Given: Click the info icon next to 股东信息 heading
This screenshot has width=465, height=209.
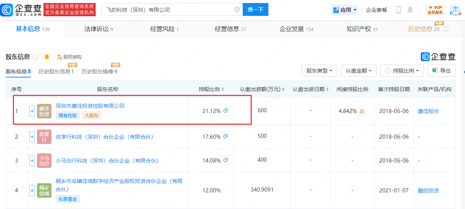Looking at the screenshot, I should pos(35,57).
